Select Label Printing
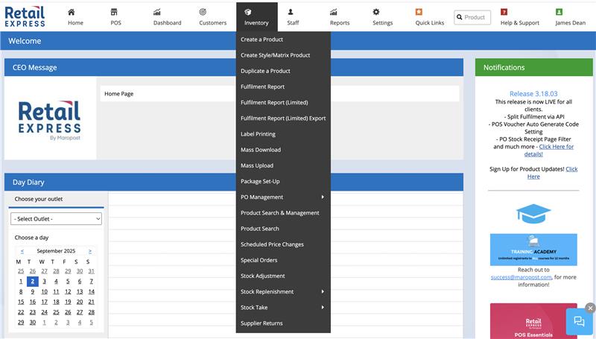Viewport: 596px width, 339px height. pos(258,134)
